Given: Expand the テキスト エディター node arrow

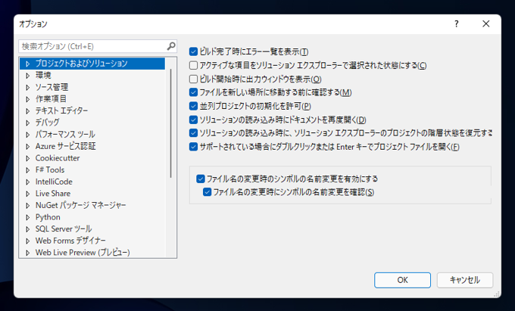Looking at the screenshot, I should [27, 111].
